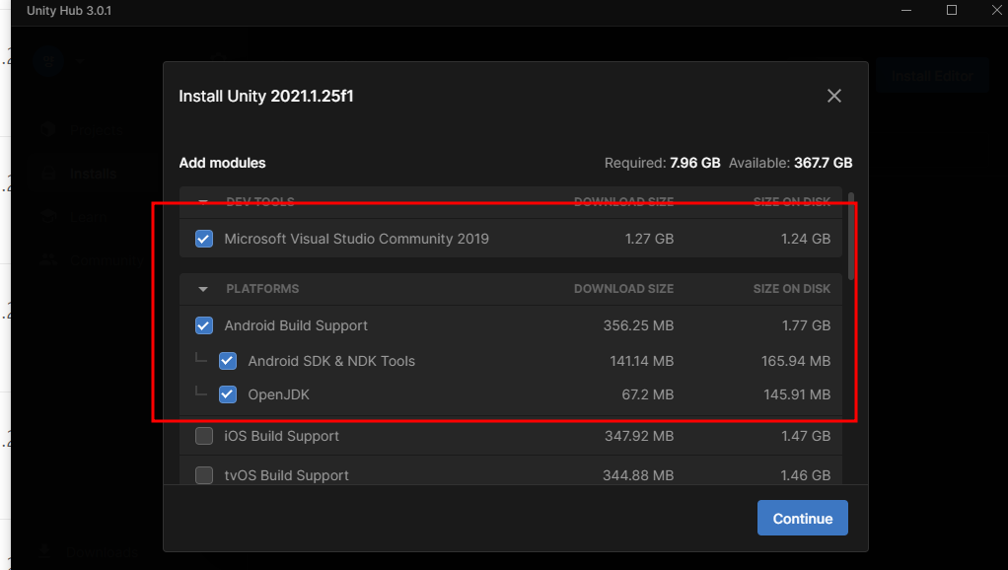Click the PLATFORMS 'DOWNLOAD SIZE' column header
Screen dimensions: 1008x570
point(623,289)
